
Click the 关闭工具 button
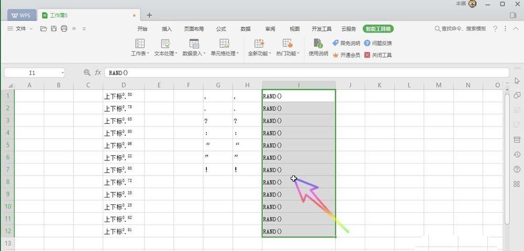pyautogui.click(x=378, y=55)
